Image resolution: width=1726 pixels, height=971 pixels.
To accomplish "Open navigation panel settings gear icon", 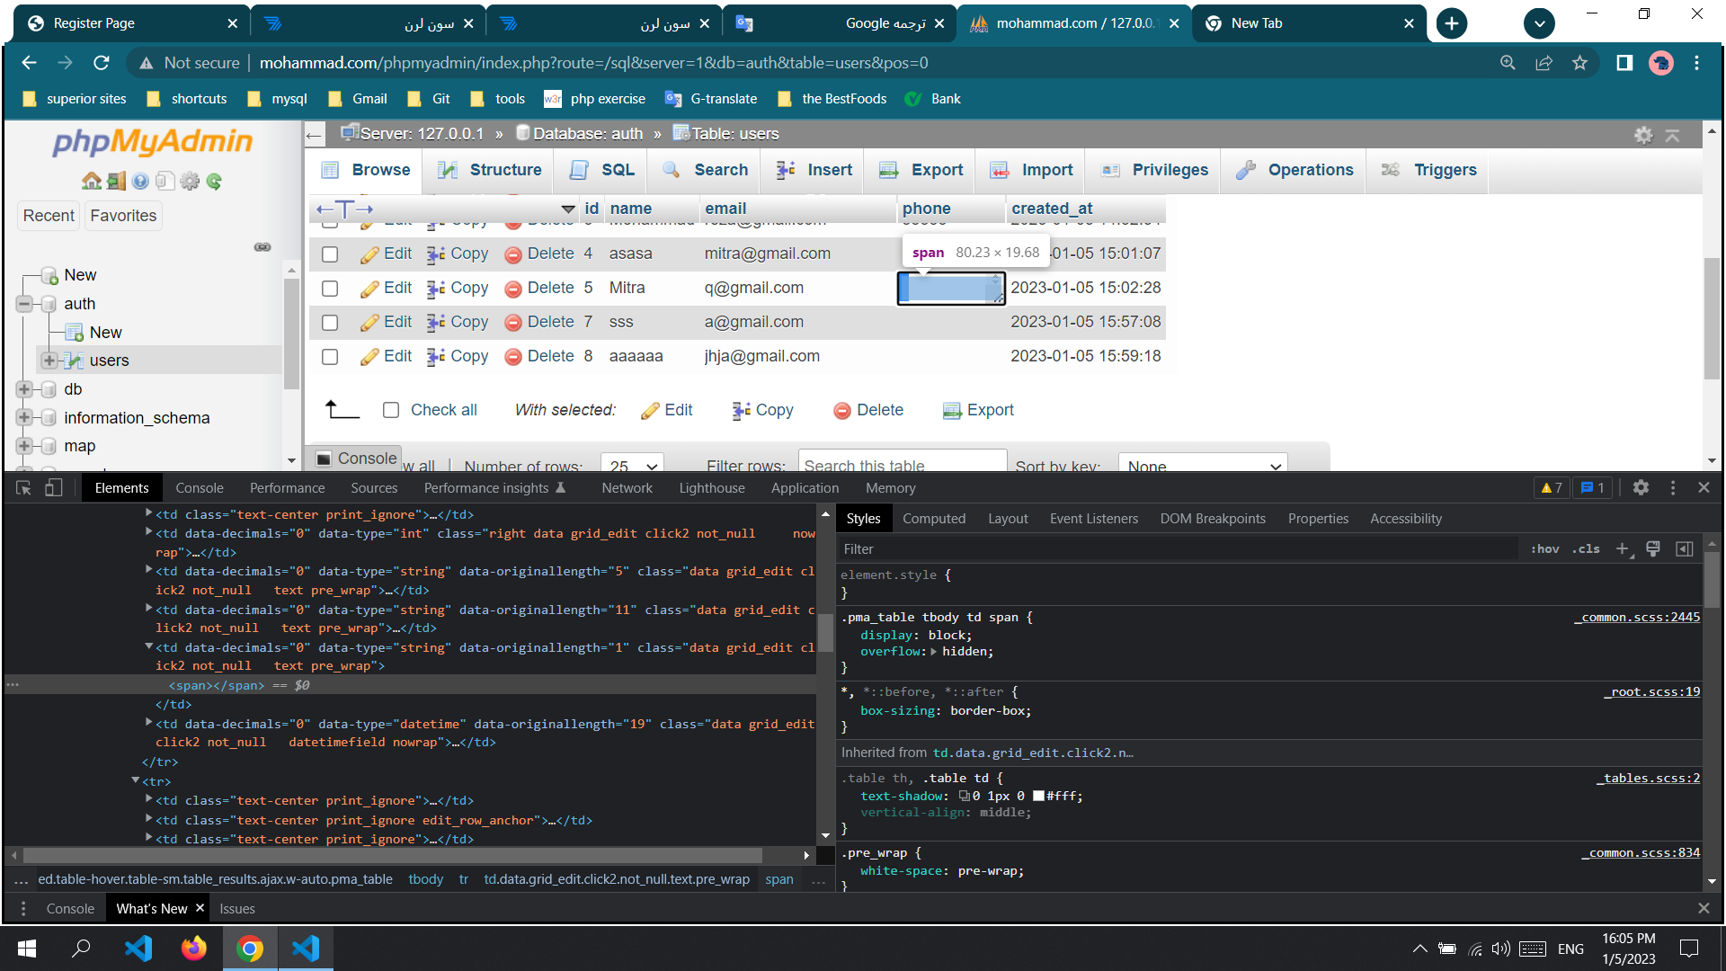I will pyautogui.click(x=190, y=182).
